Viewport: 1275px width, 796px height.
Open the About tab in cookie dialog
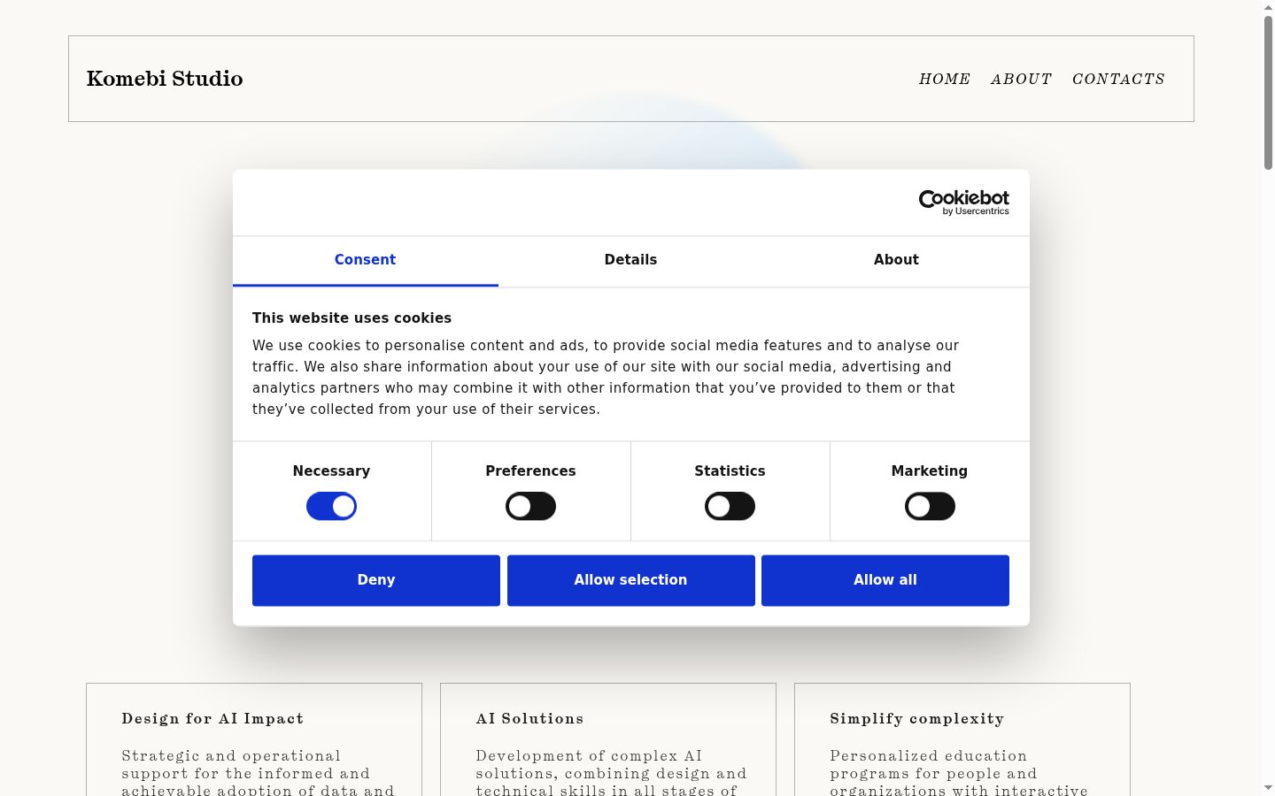896,260
